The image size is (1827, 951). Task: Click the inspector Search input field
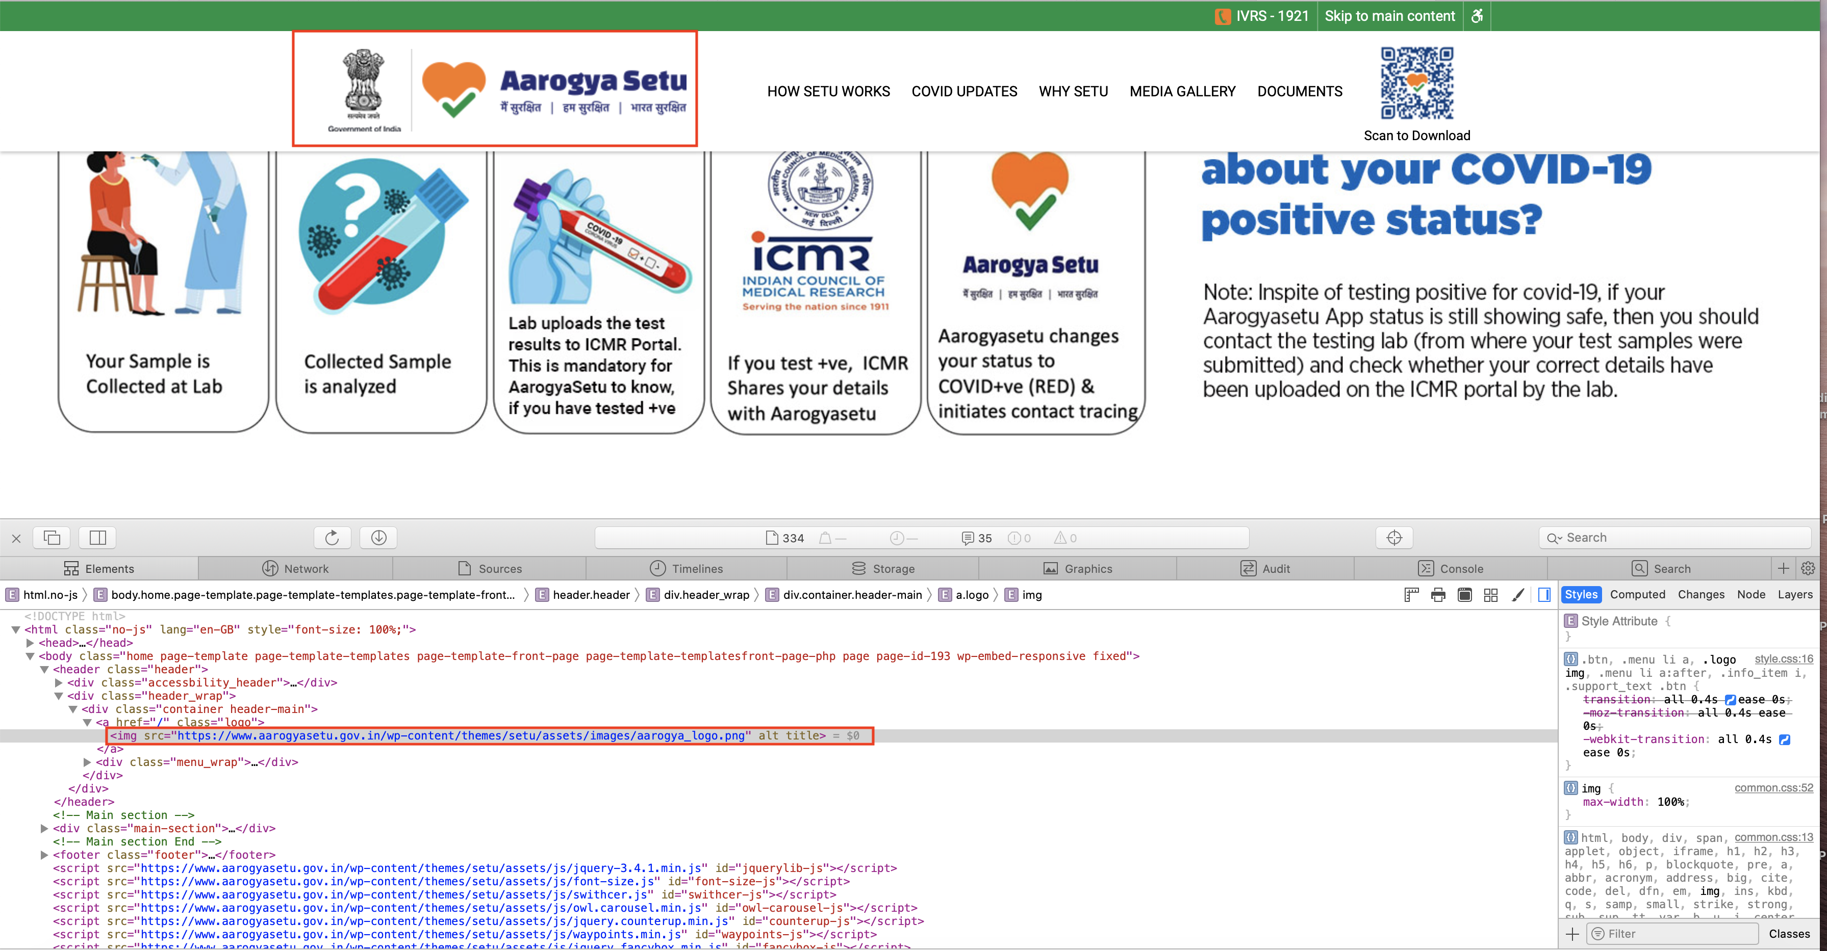(1674, 538)
